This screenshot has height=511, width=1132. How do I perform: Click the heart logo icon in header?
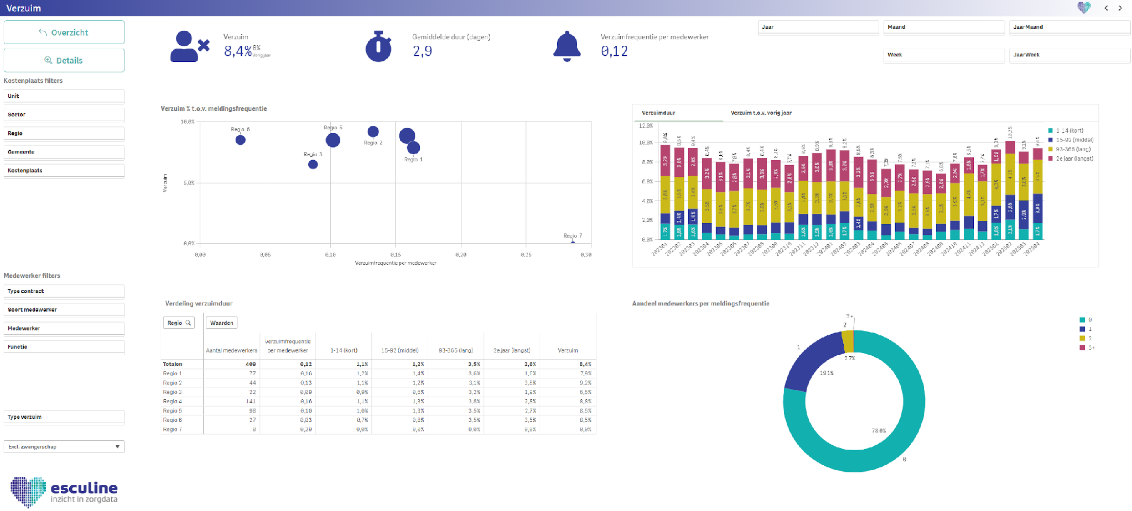(1084, 8)
